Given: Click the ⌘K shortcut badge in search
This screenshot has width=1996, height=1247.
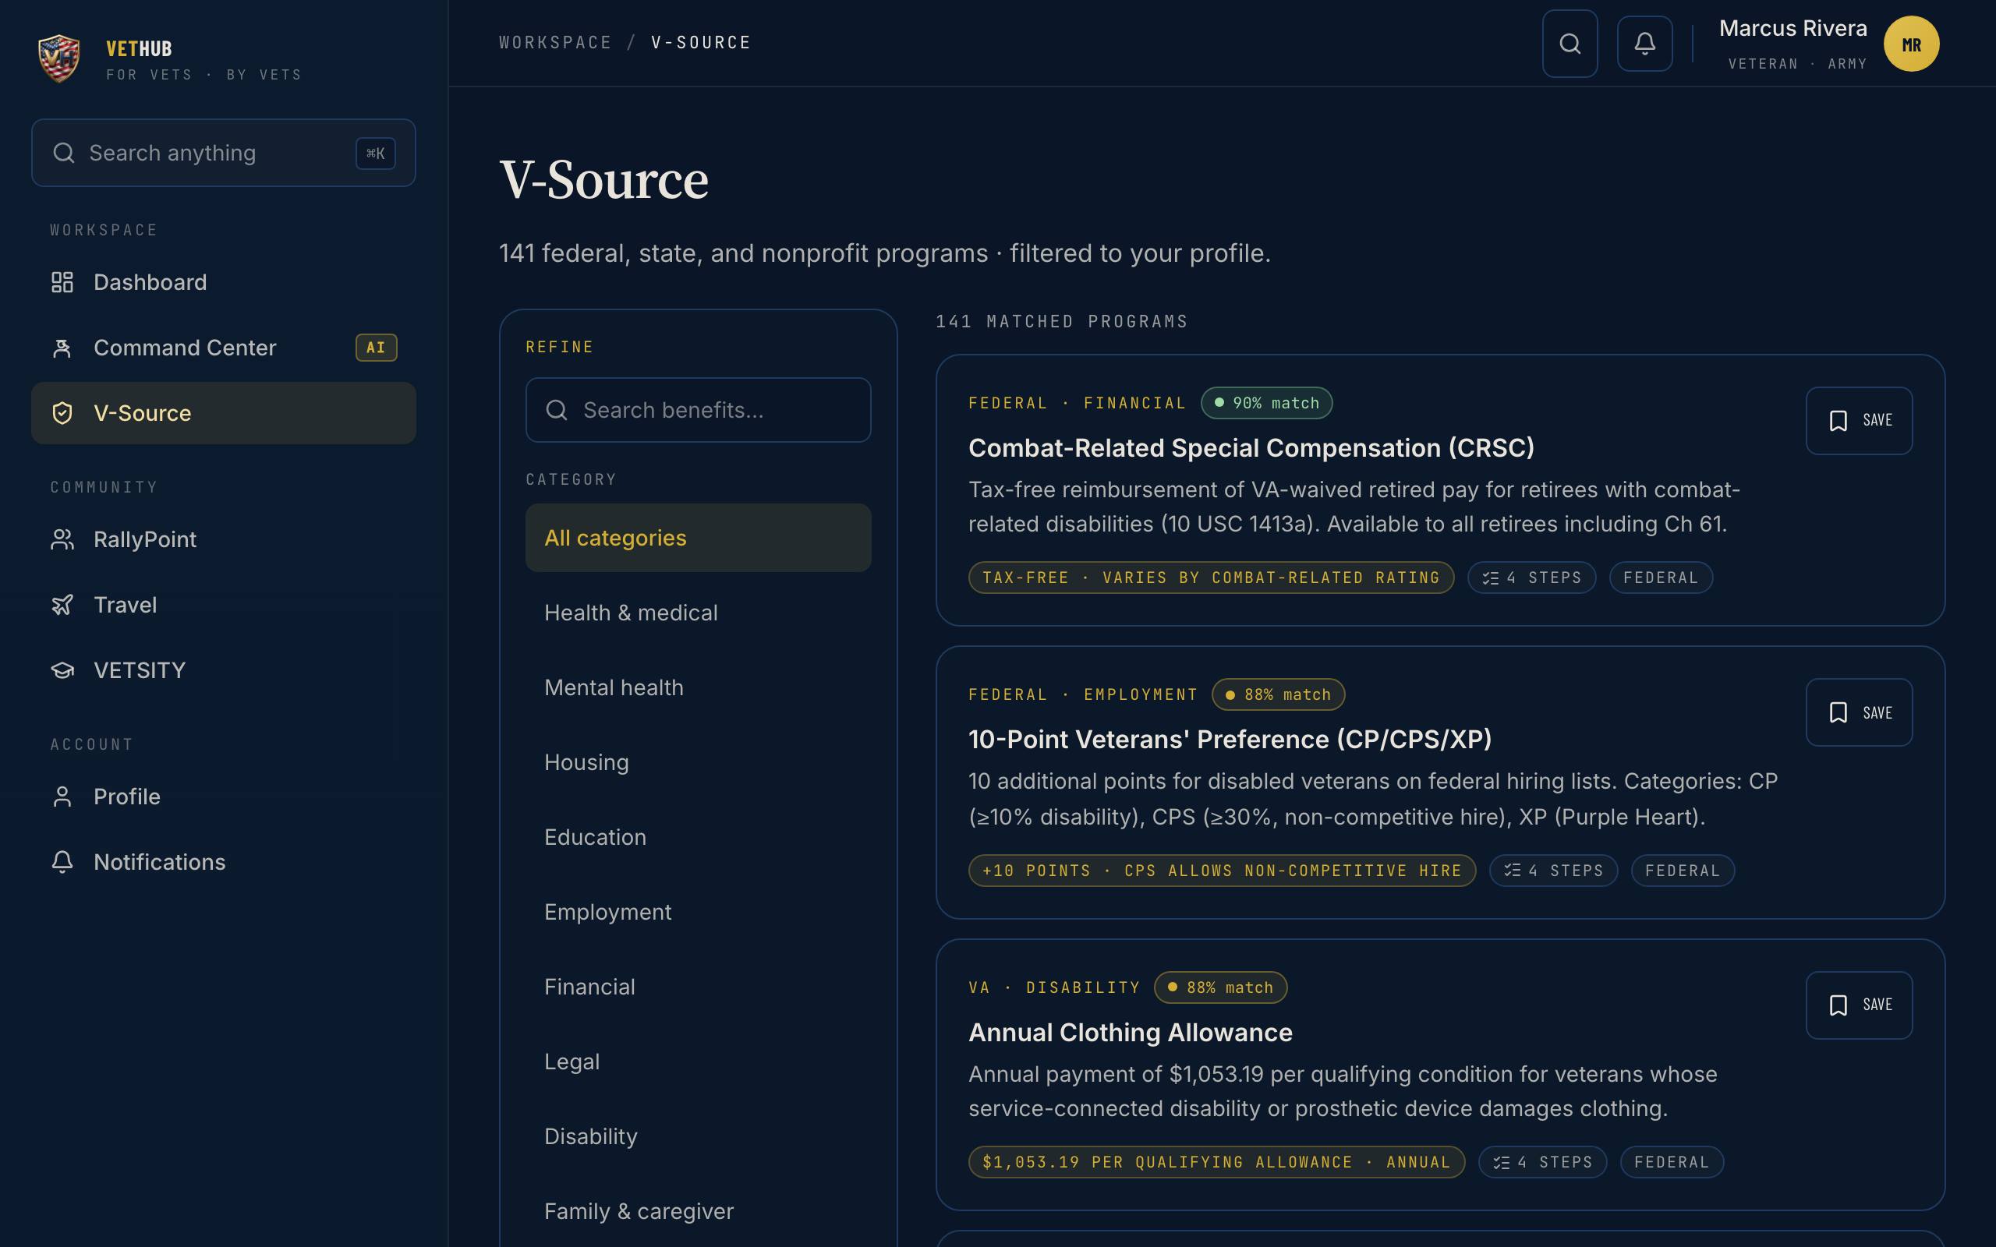Looking at the screenshot, I should (x=375, y=154).
